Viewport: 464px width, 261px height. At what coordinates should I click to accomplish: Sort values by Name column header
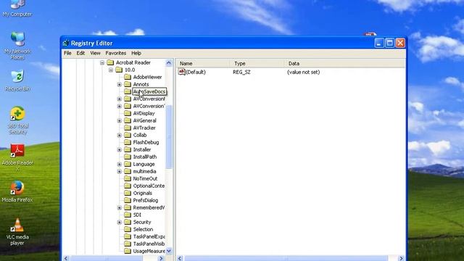(x=203, y=63)
